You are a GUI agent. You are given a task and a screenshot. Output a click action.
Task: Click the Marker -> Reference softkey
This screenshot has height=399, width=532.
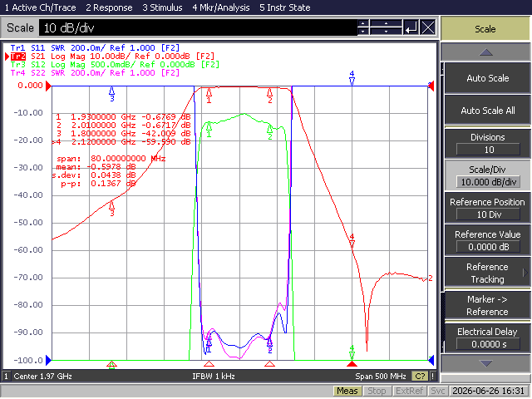487,305
